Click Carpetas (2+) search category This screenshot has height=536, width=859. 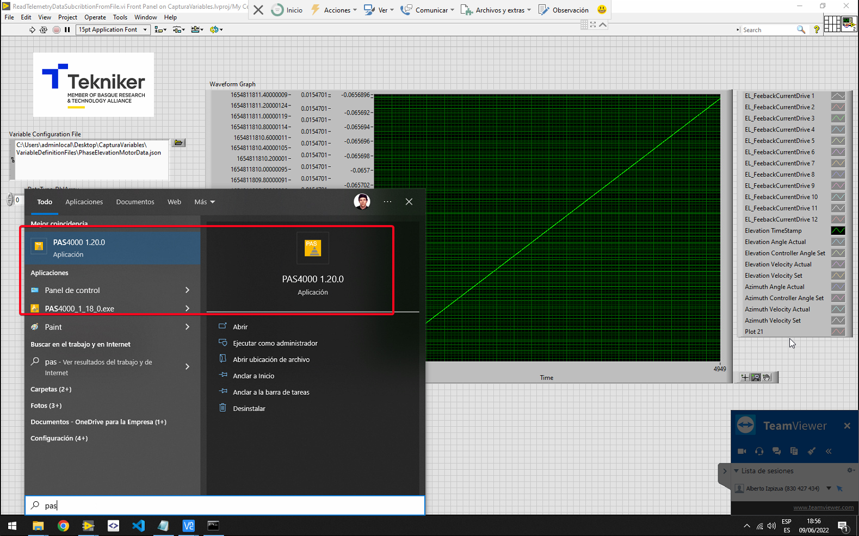coord(51,389)
